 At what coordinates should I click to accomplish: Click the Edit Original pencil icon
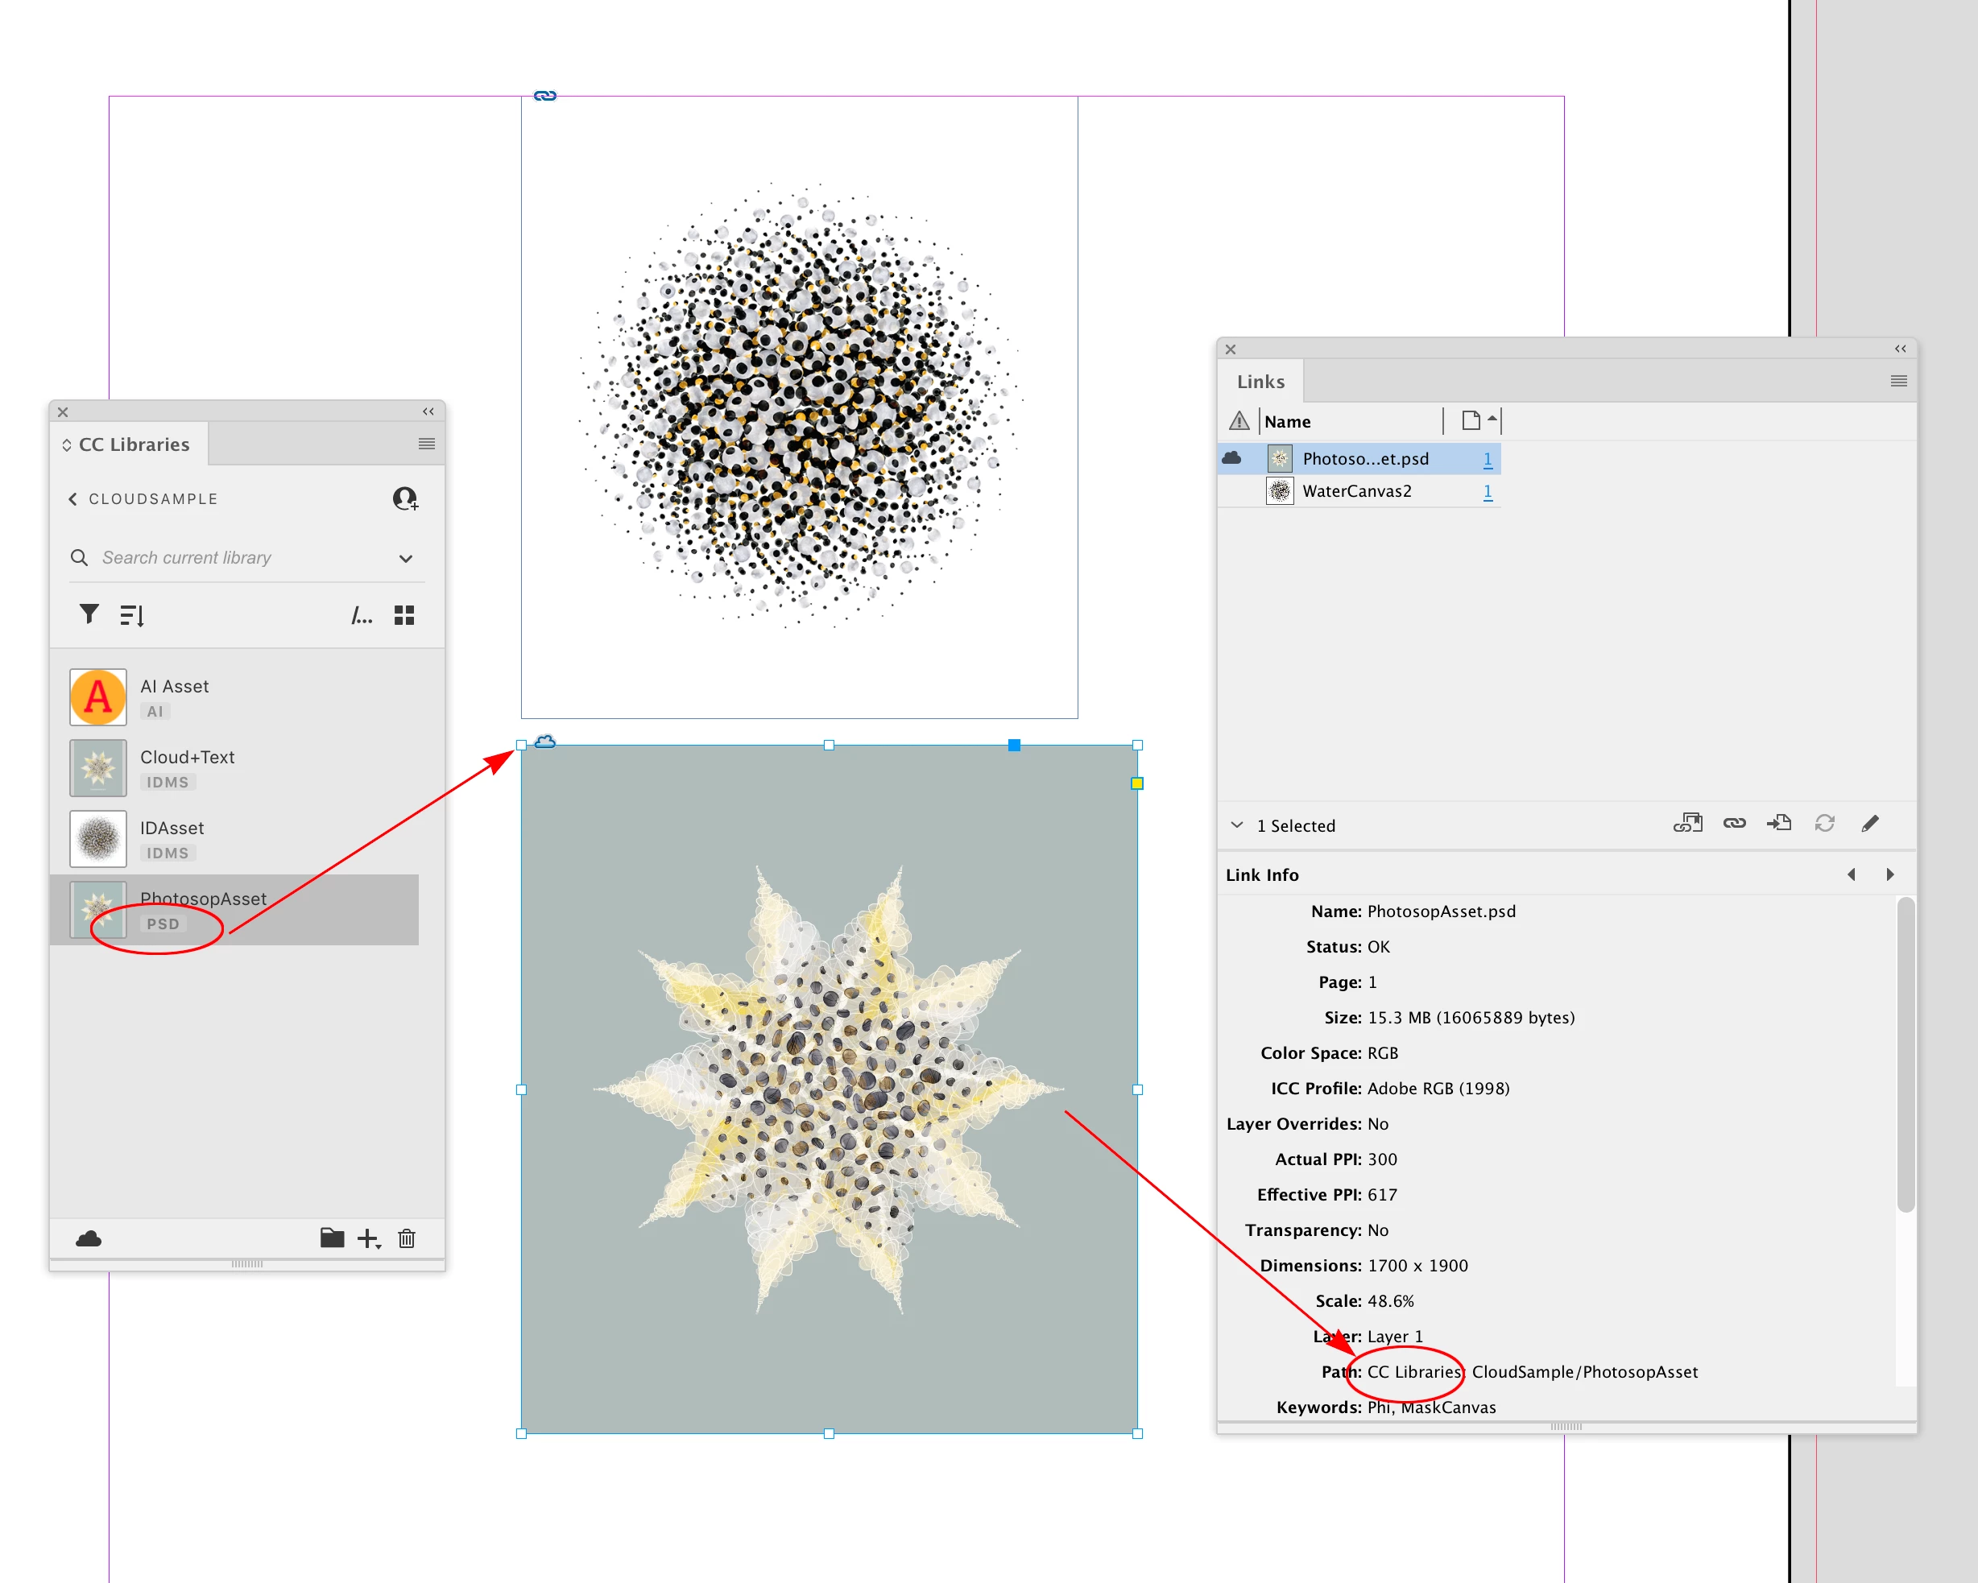coord(1870,823)
